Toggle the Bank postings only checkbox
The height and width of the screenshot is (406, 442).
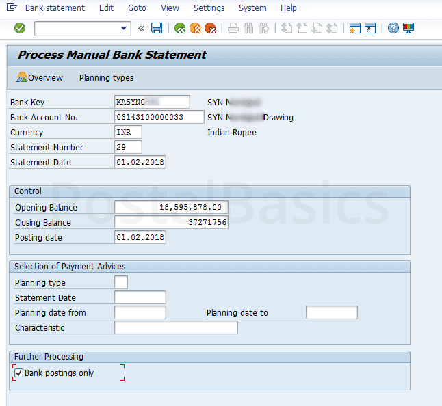(18, 373)
